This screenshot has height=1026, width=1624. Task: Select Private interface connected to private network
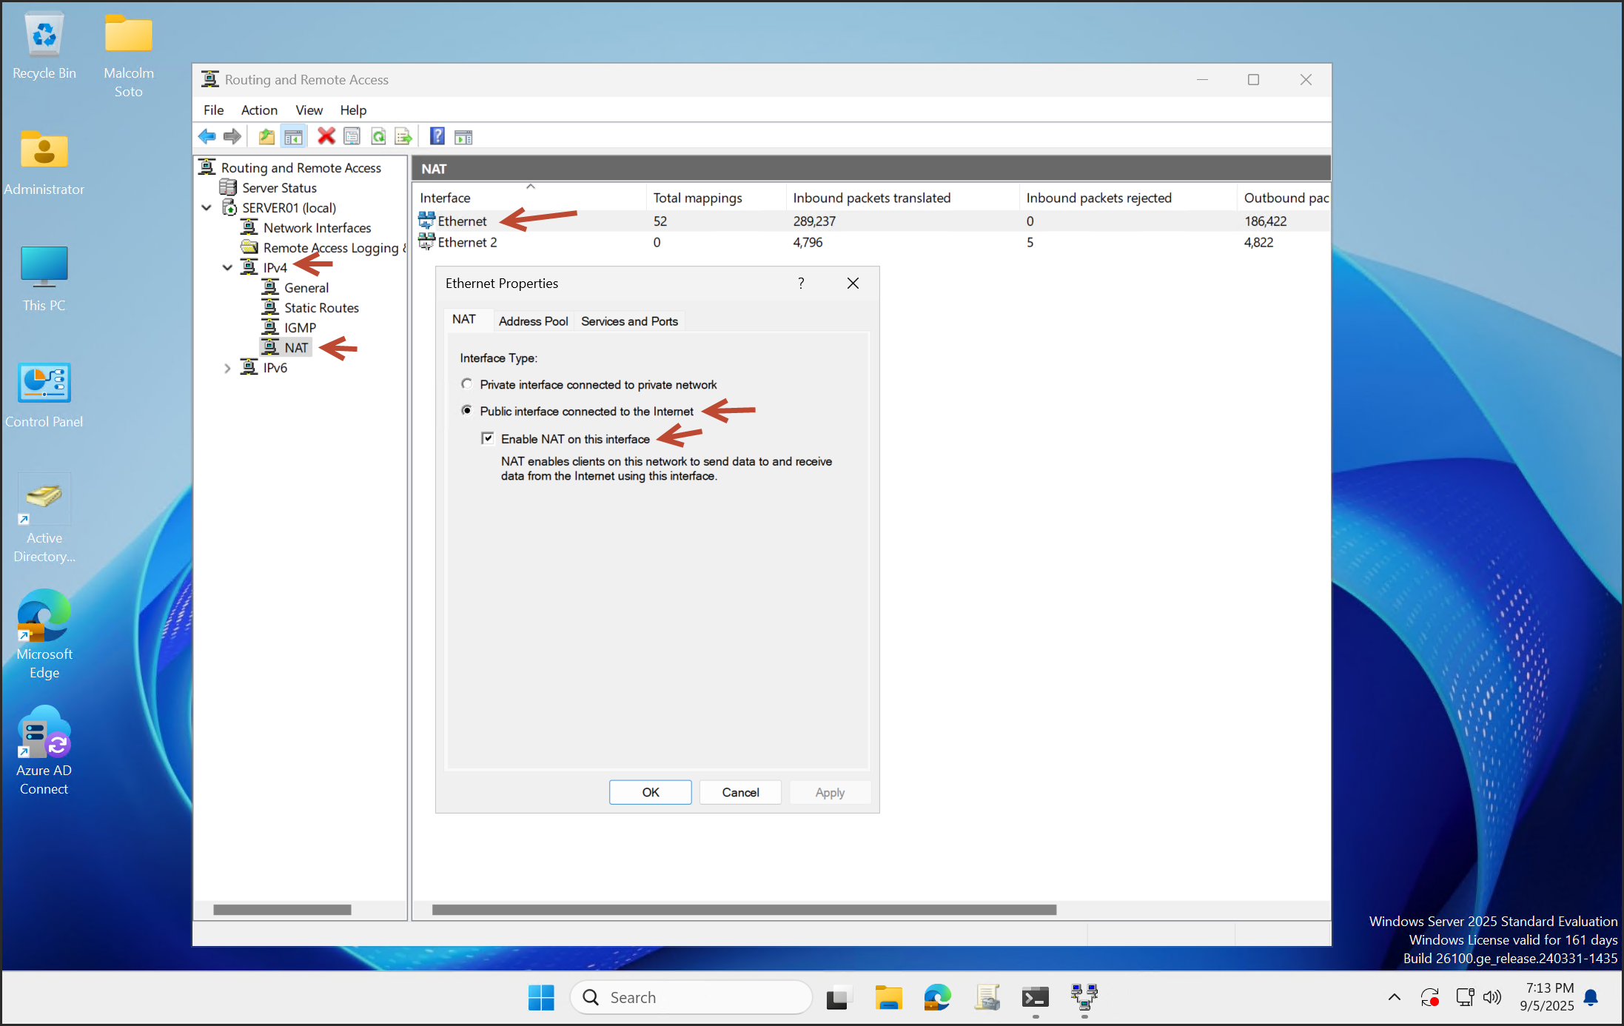pos(466,384)
